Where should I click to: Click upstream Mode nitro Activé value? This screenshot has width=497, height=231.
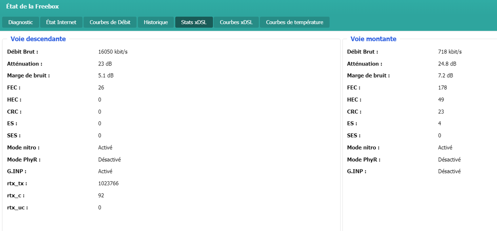tap(445, 147)
